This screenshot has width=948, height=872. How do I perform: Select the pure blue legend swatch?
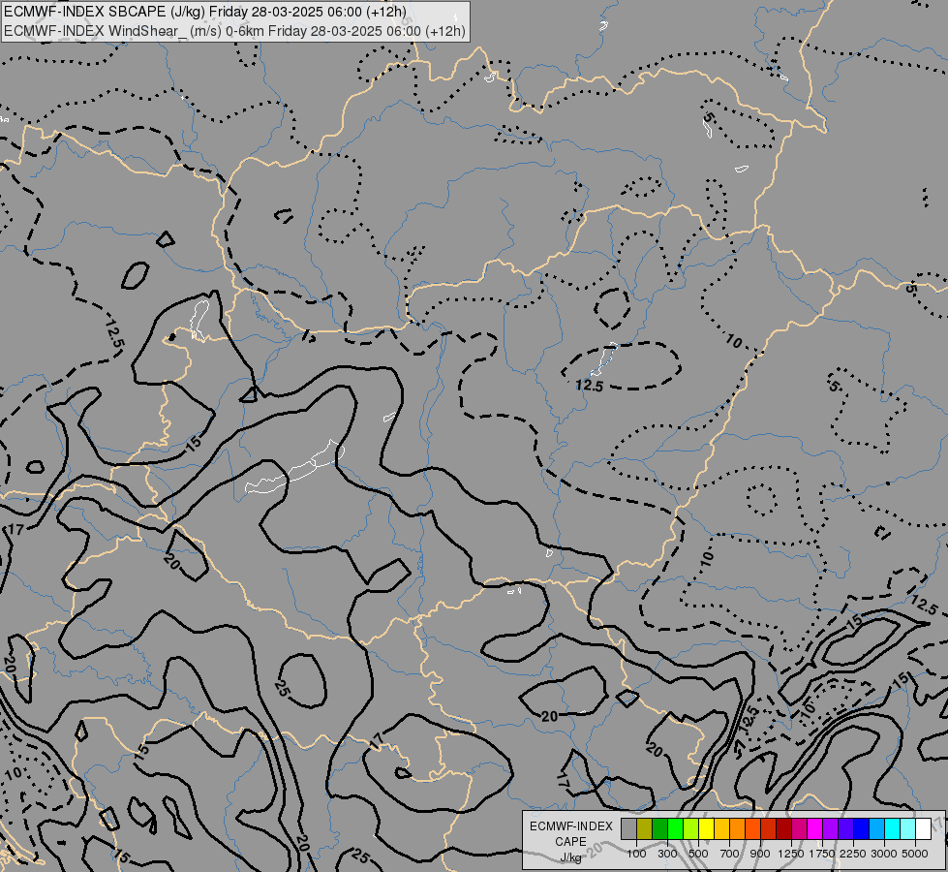point(862,828)
